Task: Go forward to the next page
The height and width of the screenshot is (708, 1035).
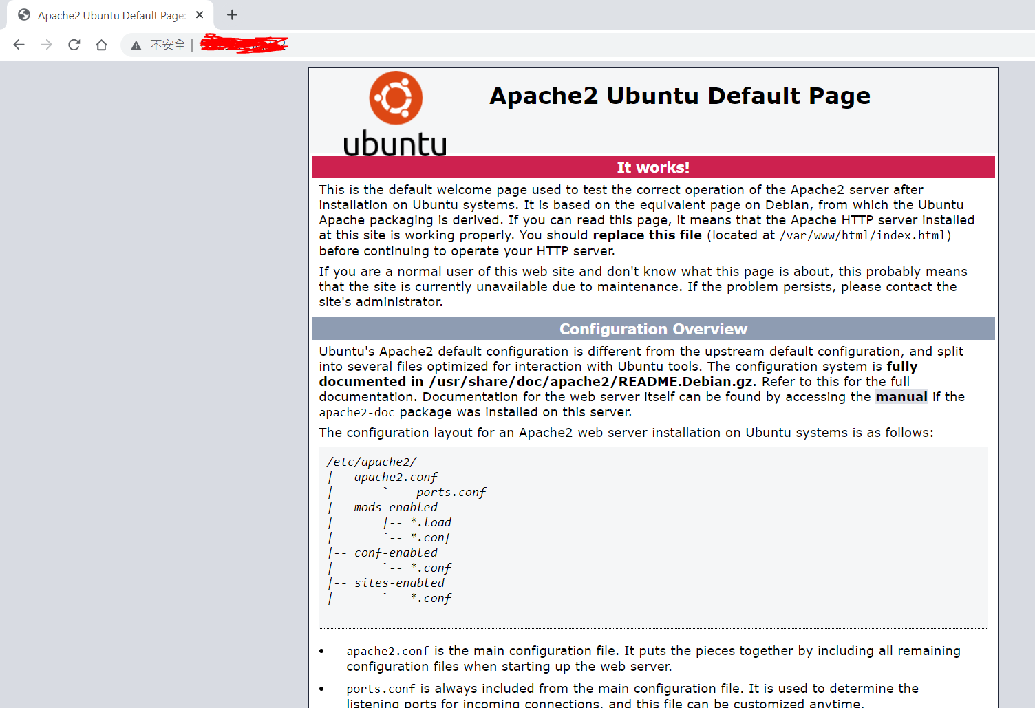Action: [46, 45]
